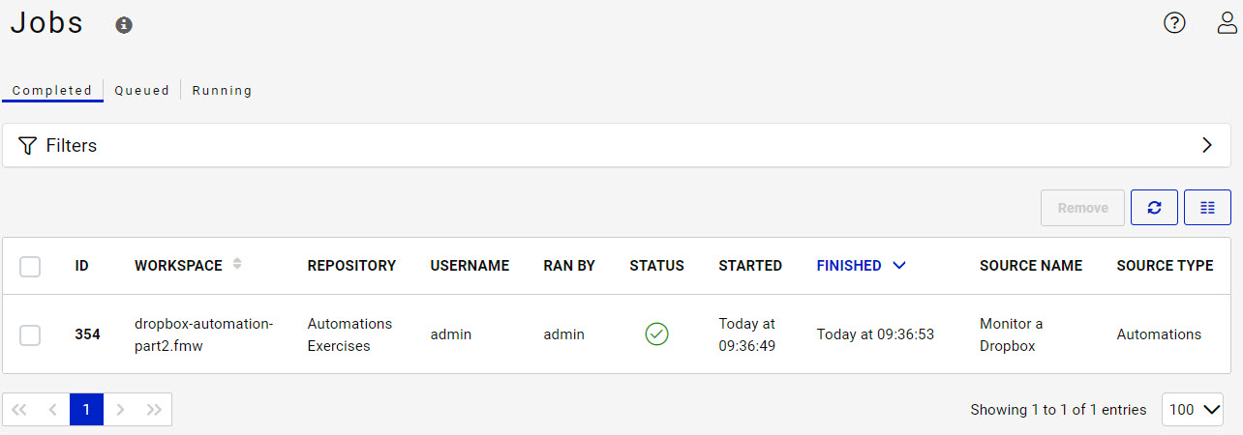Screen dimensions: 1243x435
Task: Open the help question mark icon
Action: [x=1174, y=23]
